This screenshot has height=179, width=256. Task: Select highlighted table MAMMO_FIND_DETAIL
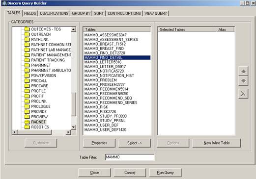pos(117,57)
